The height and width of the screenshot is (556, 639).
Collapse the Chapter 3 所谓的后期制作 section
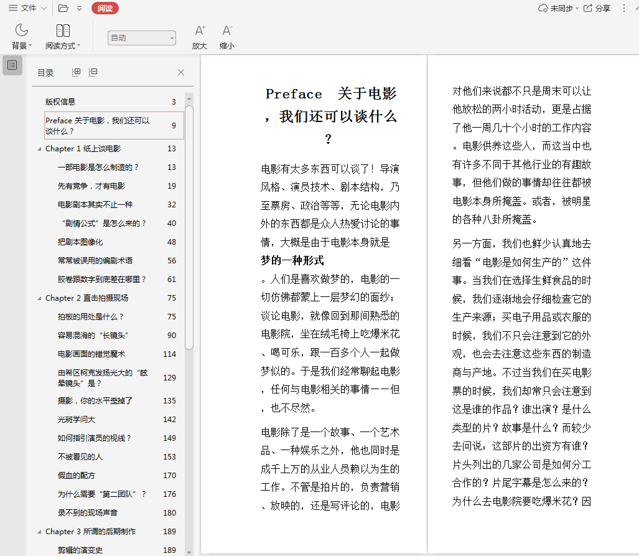[39, 532]
